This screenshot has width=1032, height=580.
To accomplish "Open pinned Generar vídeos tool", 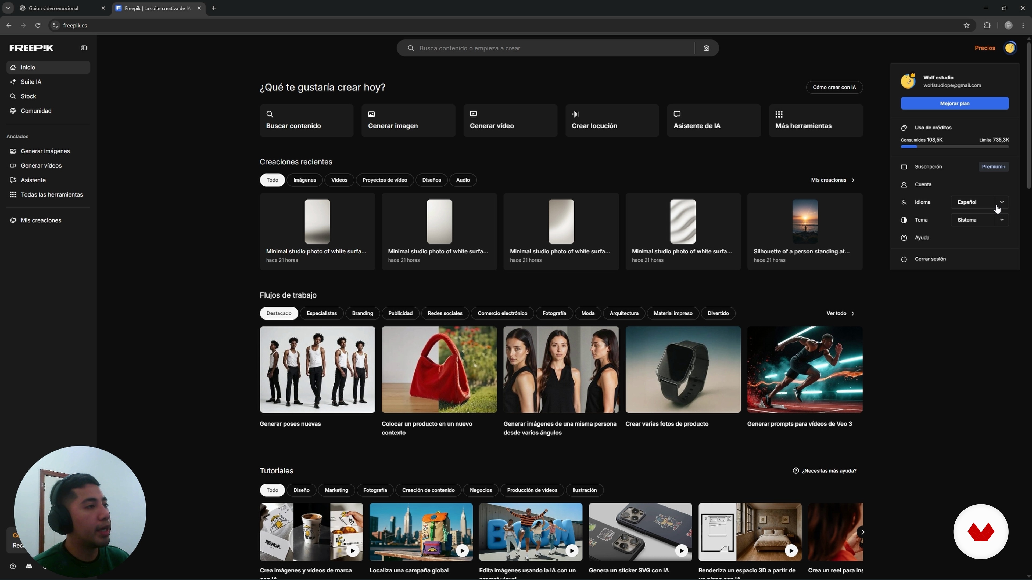I will (x=48, y=165).
